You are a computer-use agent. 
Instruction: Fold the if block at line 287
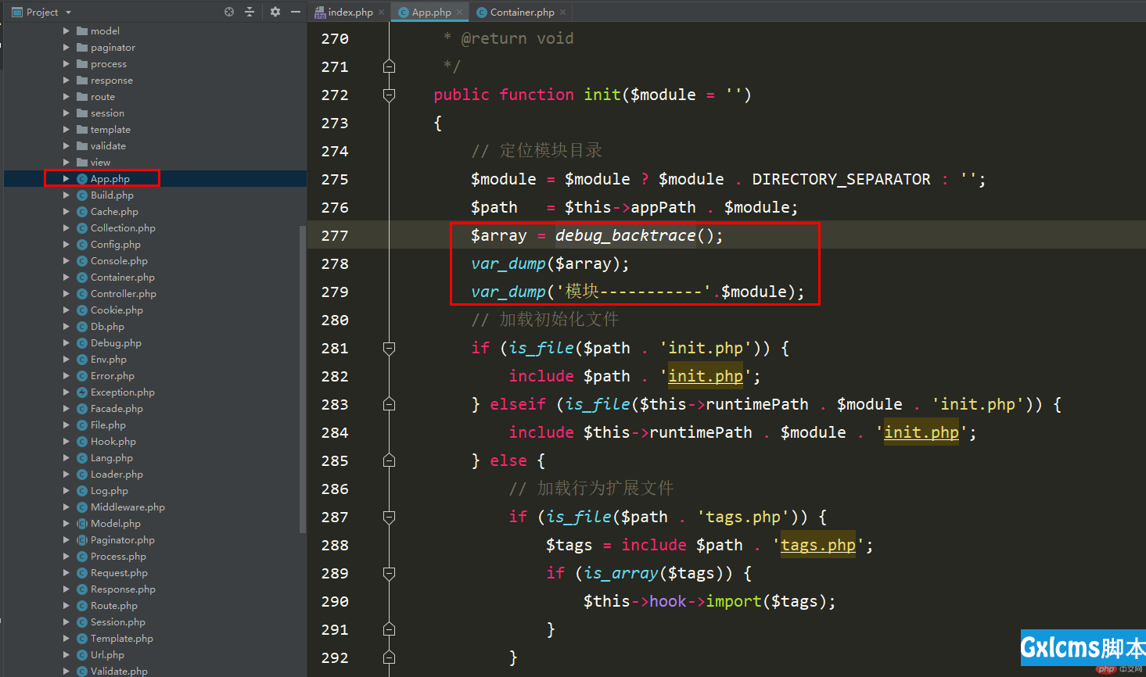coord(389,517)
